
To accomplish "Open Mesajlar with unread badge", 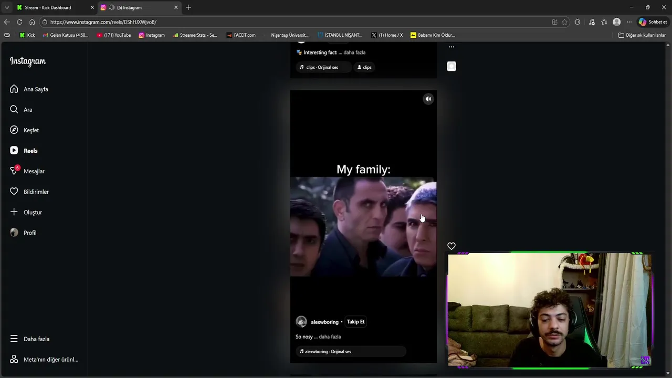I will coord(27,171).
